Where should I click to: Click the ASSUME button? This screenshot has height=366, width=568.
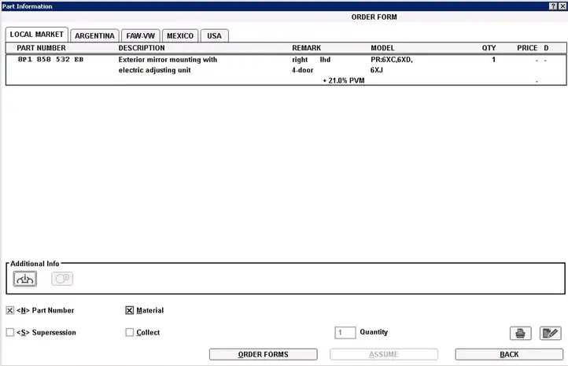(x=384, y=354)
